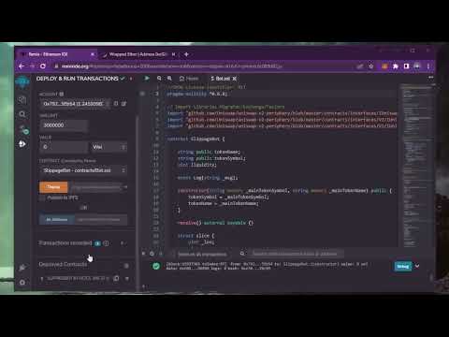Collapse the terminal panel toggle

(143, 254)
